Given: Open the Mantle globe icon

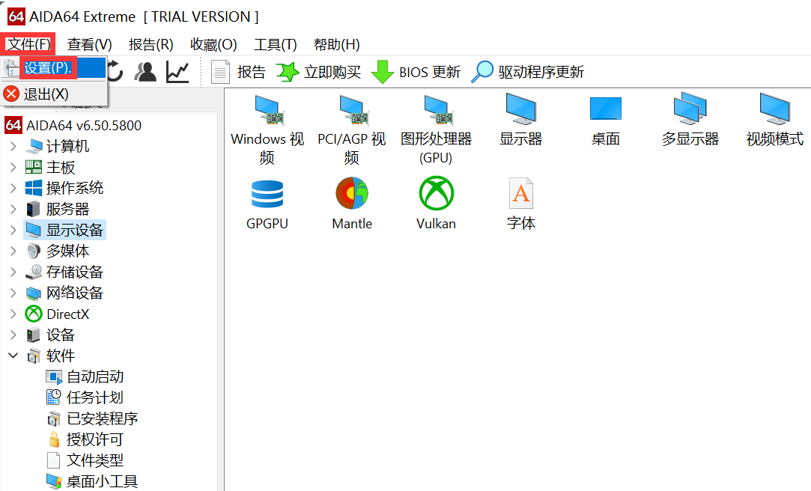Looking at the screenshot, I should 351,195.
